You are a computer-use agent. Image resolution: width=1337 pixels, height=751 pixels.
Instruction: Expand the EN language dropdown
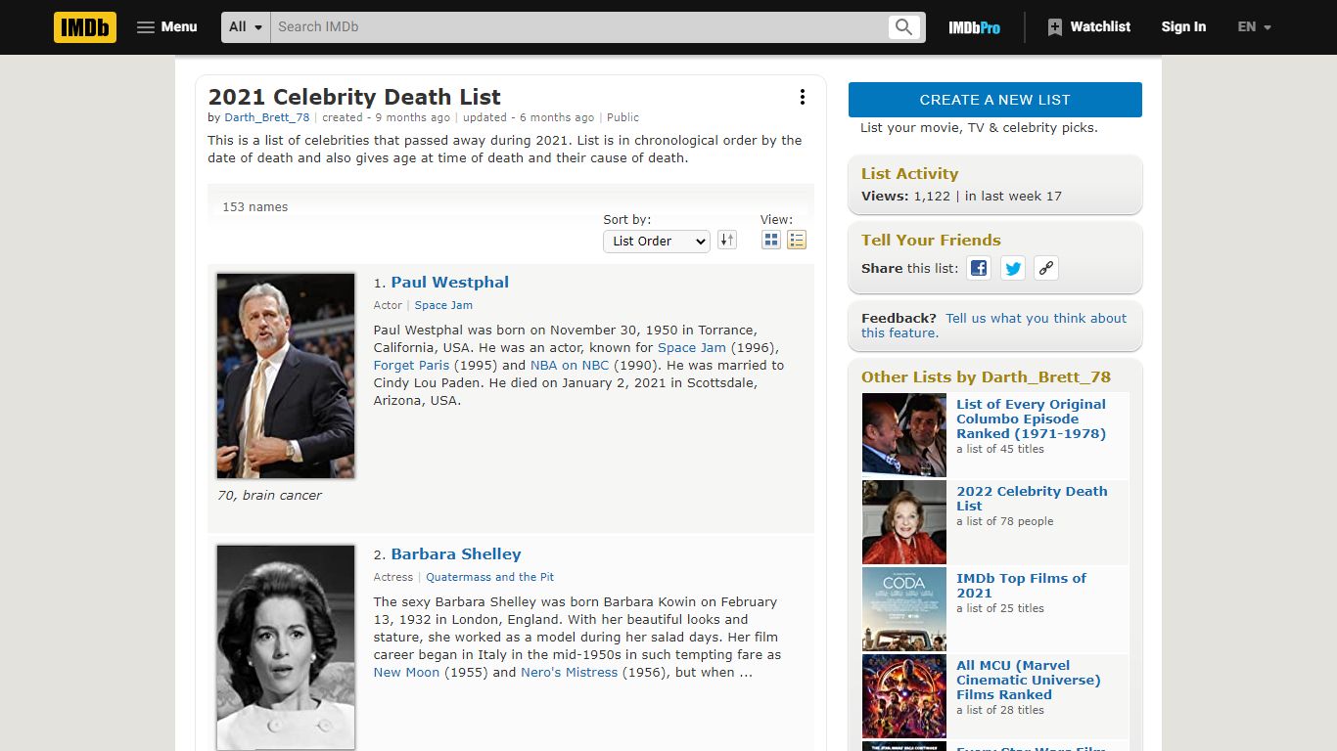tap(1255, 27)
